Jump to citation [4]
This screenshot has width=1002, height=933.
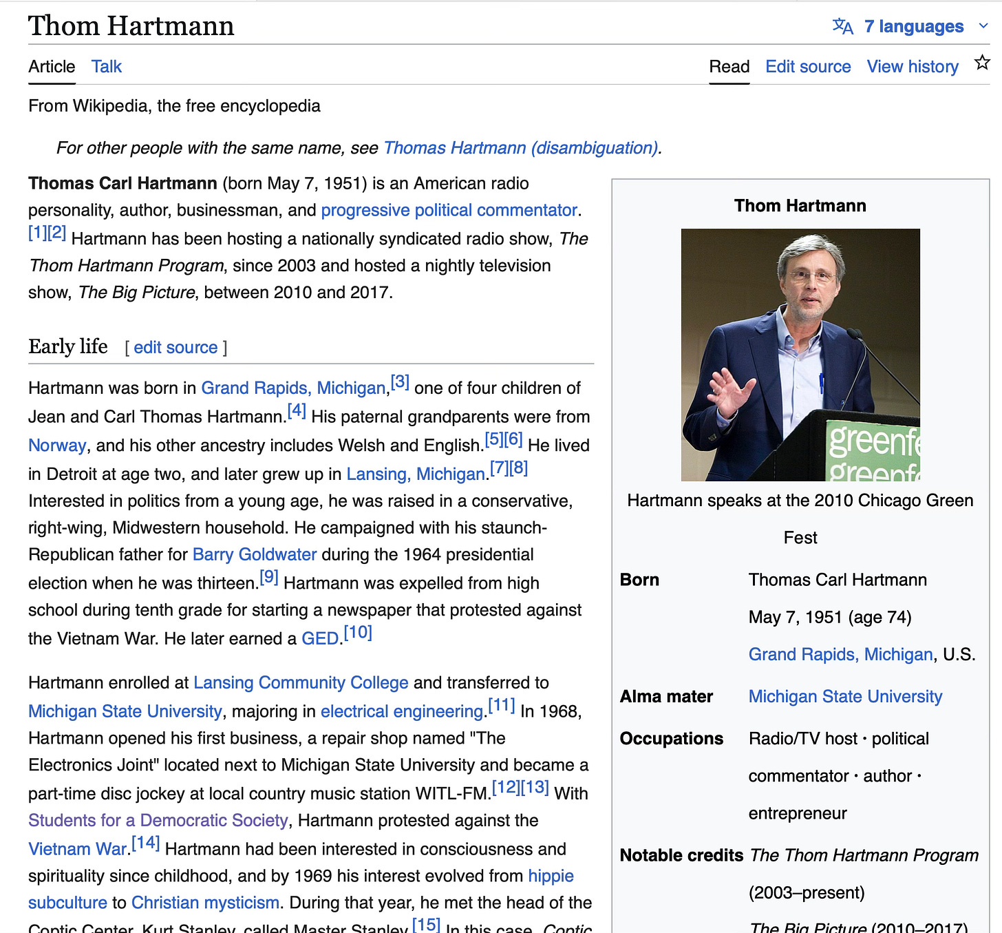tap(297, 411)
